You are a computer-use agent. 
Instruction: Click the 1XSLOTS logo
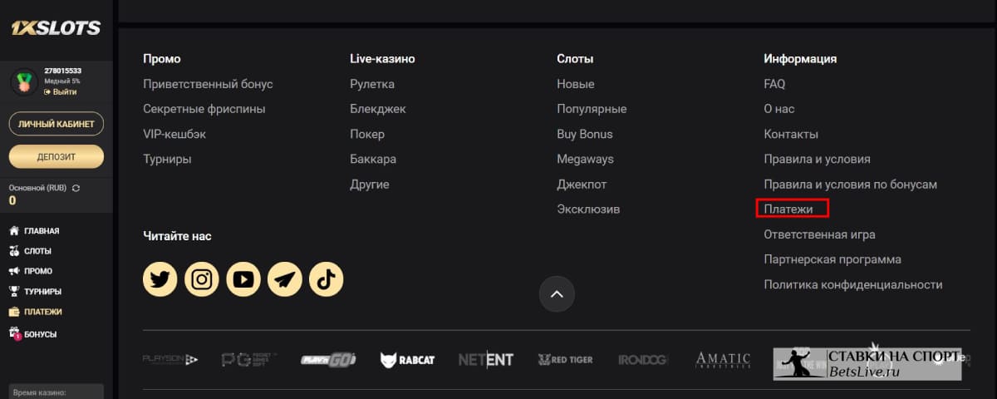(56, 28)
